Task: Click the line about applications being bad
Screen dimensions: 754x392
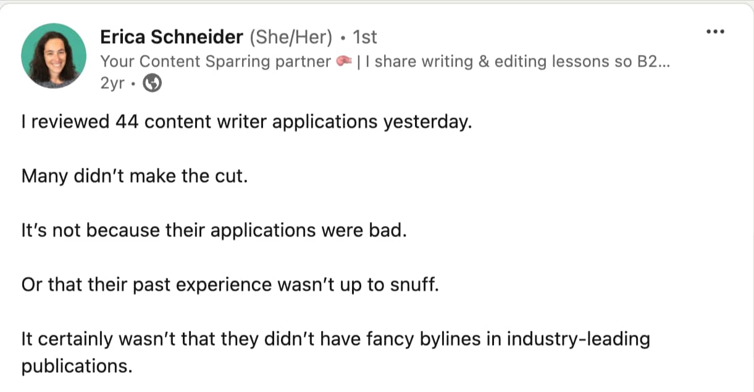Action: 214,231
